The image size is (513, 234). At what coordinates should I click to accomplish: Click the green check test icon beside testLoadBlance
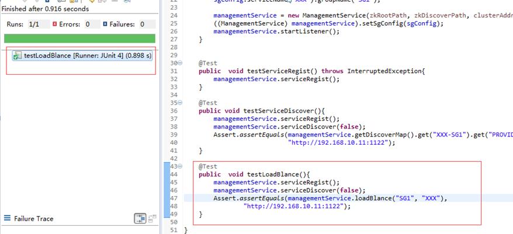point(17,56)
